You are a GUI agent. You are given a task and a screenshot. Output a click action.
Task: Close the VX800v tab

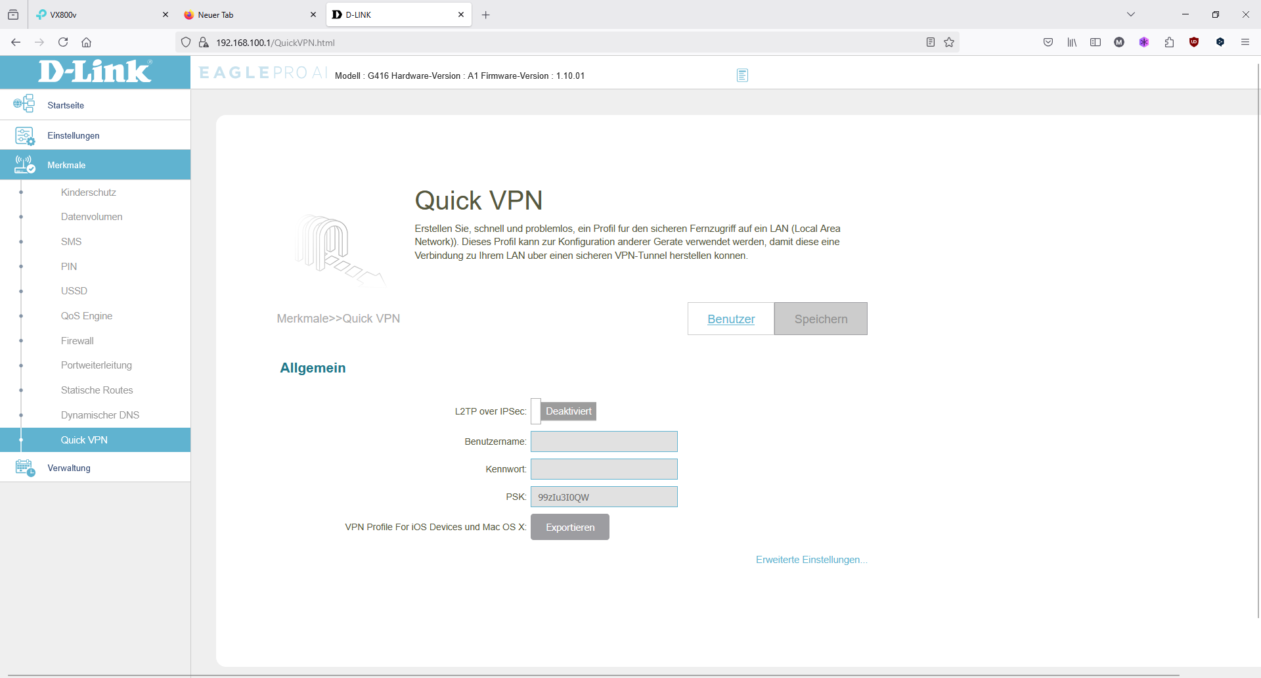click(166, 14)
